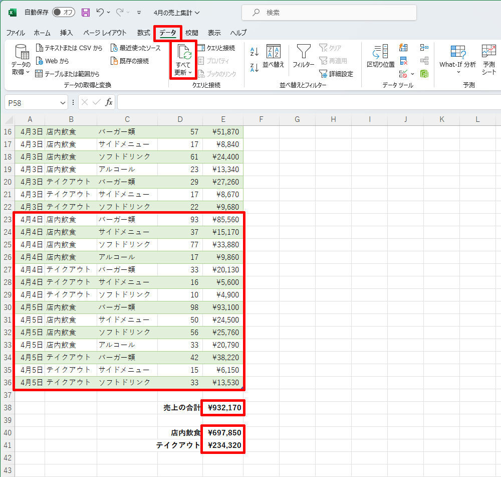Viewport: 501px width, 477px height.
Task: Click the insert function fx icon
Action: tap(109, 102)
